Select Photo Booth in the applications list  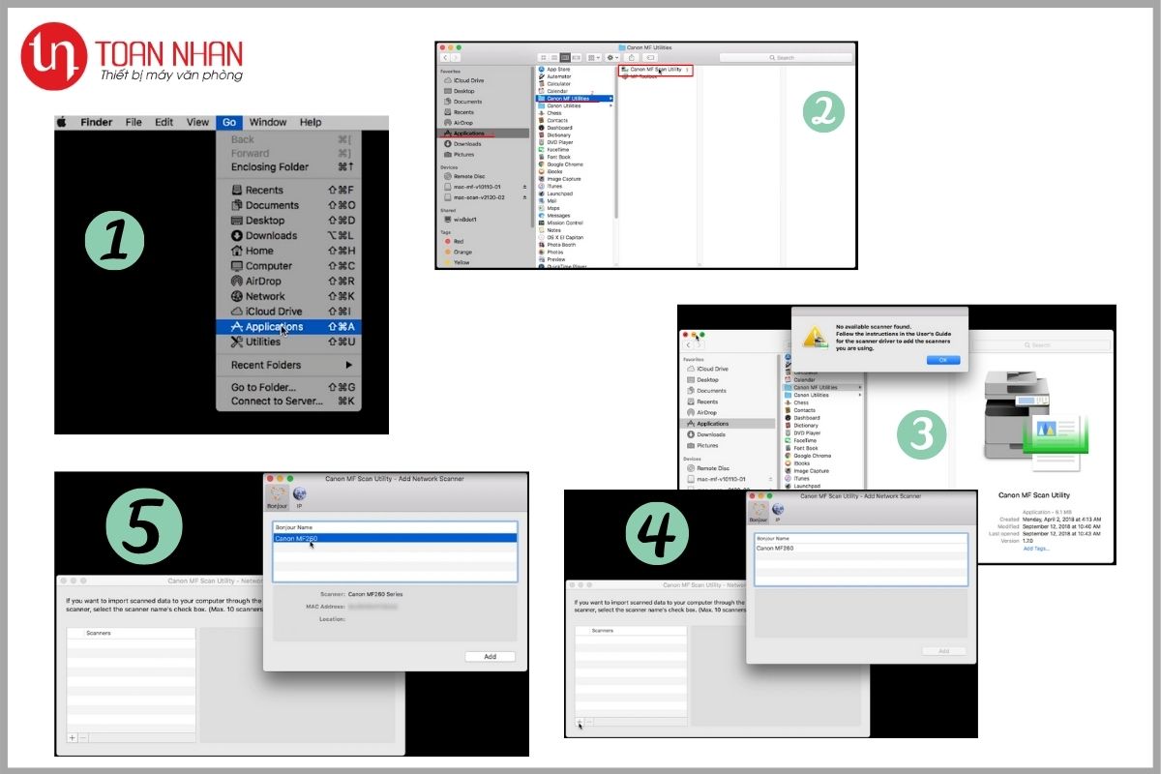pos(559,245)
